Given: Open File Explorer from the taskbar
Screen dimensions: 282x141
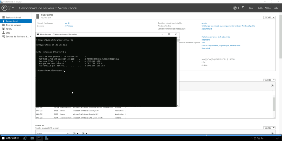Looking at the screenshot, I should point(32,138).
